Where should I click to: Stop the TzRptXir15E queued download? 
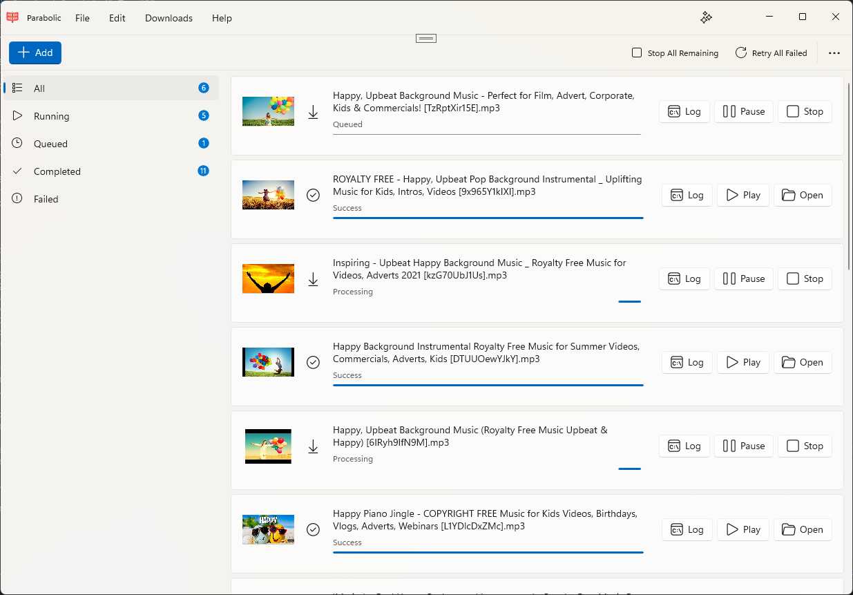[x=805, y=111]
